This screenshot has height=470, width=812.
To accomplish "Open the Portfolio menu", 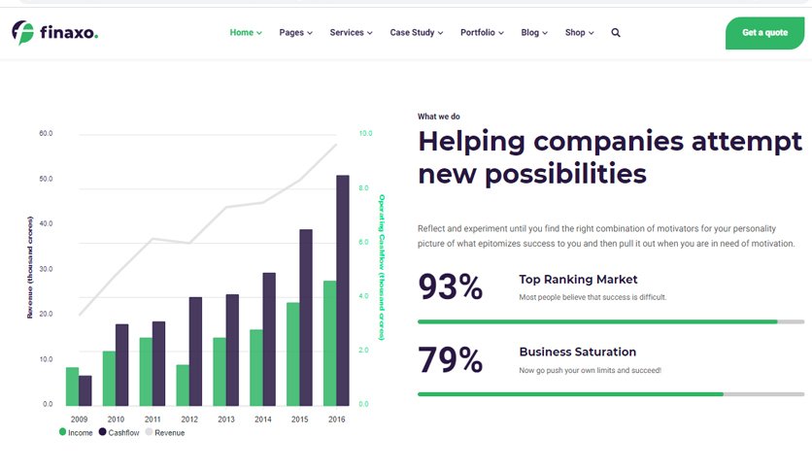I will [482, 33].
